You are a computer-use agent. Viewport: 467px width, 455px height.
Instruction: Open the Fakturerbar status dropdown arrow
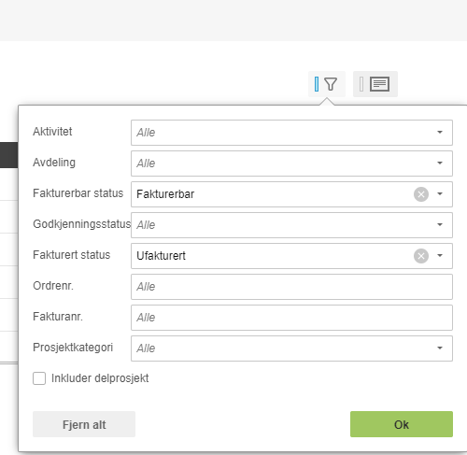pyautogui.click(x=440, y=194)
